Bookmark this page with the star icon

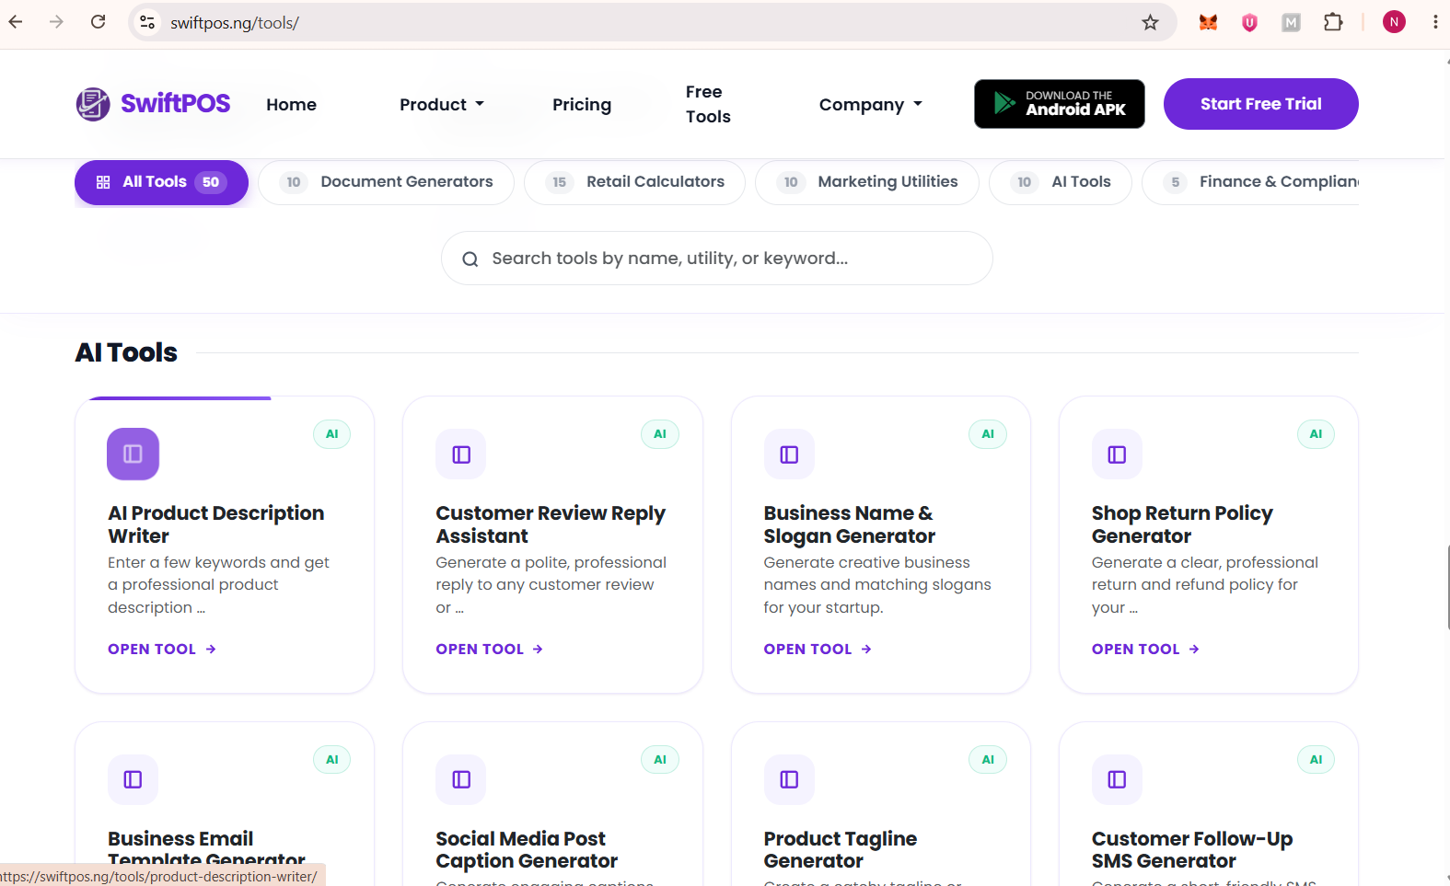(x=1150, y=22)
